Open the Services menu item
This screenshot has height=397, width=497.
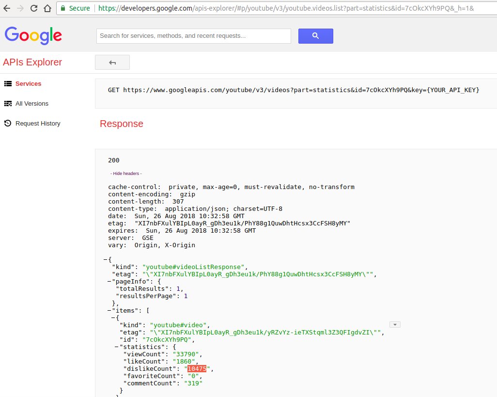pos(28,84)
